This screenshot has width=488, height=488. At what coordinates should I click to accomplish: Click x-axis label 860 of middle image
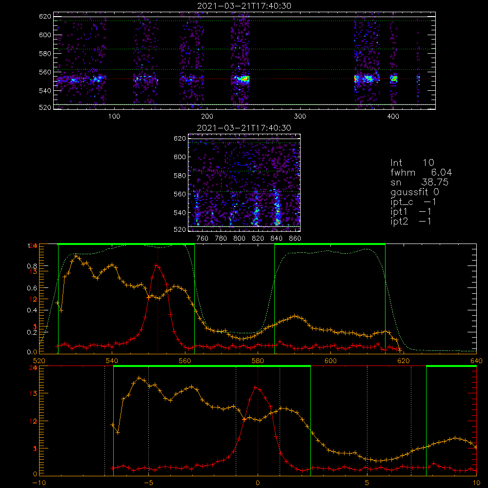coord(295,239)
